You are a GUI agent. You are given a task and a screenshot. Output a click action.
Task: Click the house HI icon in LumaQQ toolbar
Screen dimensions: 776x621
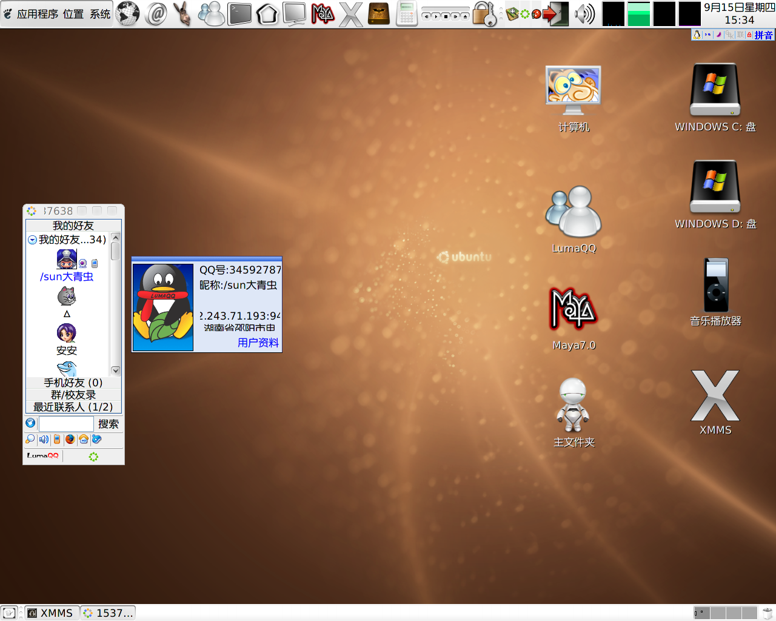pos(84,439)
